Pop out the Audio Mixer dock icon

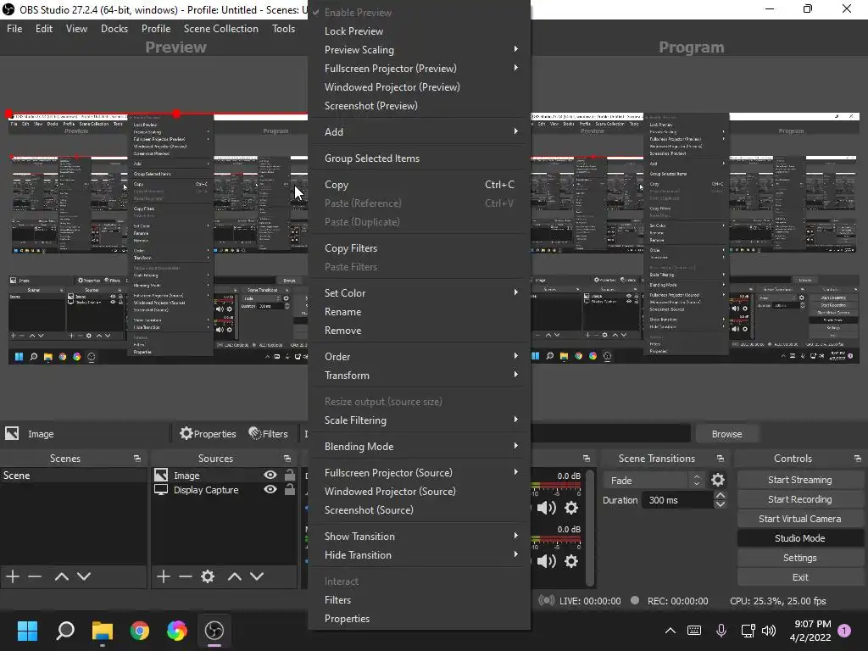point(587,459)
